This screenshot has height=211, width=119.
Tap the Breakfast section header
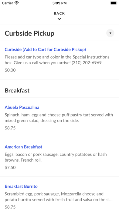pyautogui.click(x=17, y=90)
